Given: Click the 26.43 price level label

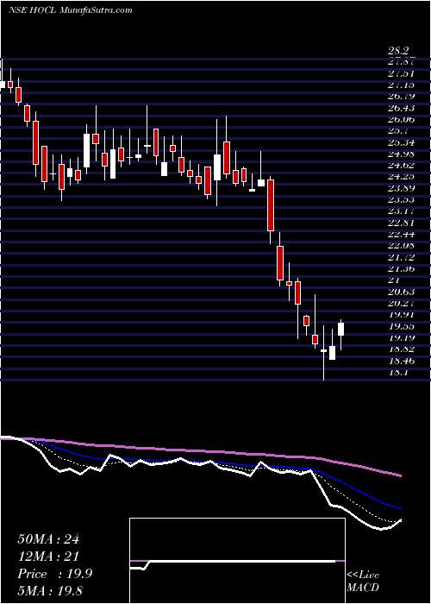Looking at the screenshot, I should 401,108.
